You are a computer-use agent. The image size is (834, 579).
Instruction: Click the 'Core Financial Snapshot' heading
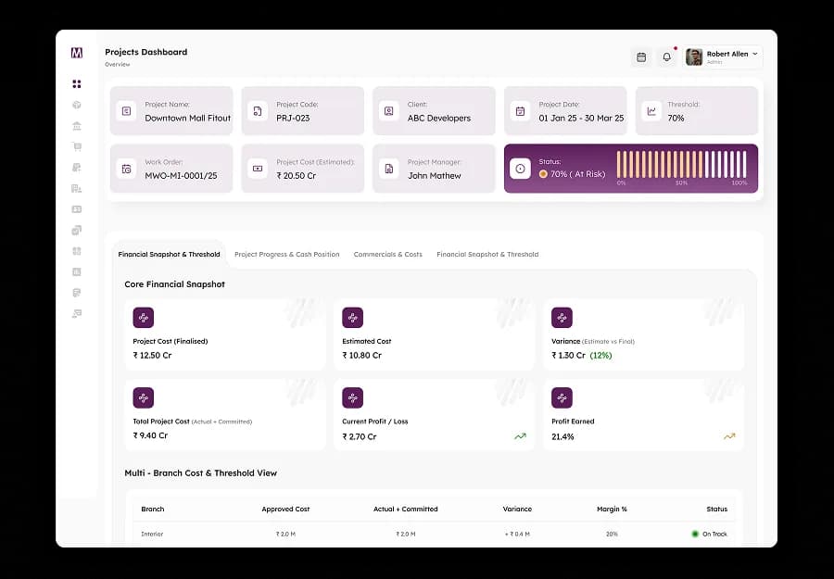tap(174, 283)
